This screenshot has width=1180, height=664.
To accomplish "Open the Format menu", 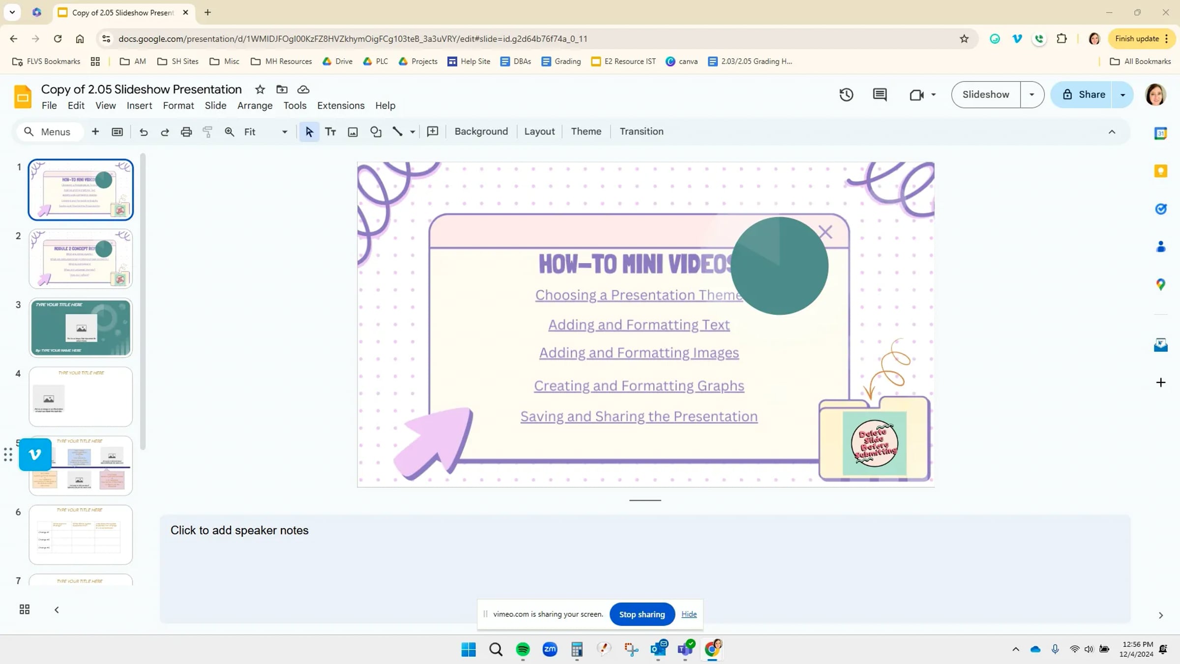I will pyautogui.click(x=178, y=105).
